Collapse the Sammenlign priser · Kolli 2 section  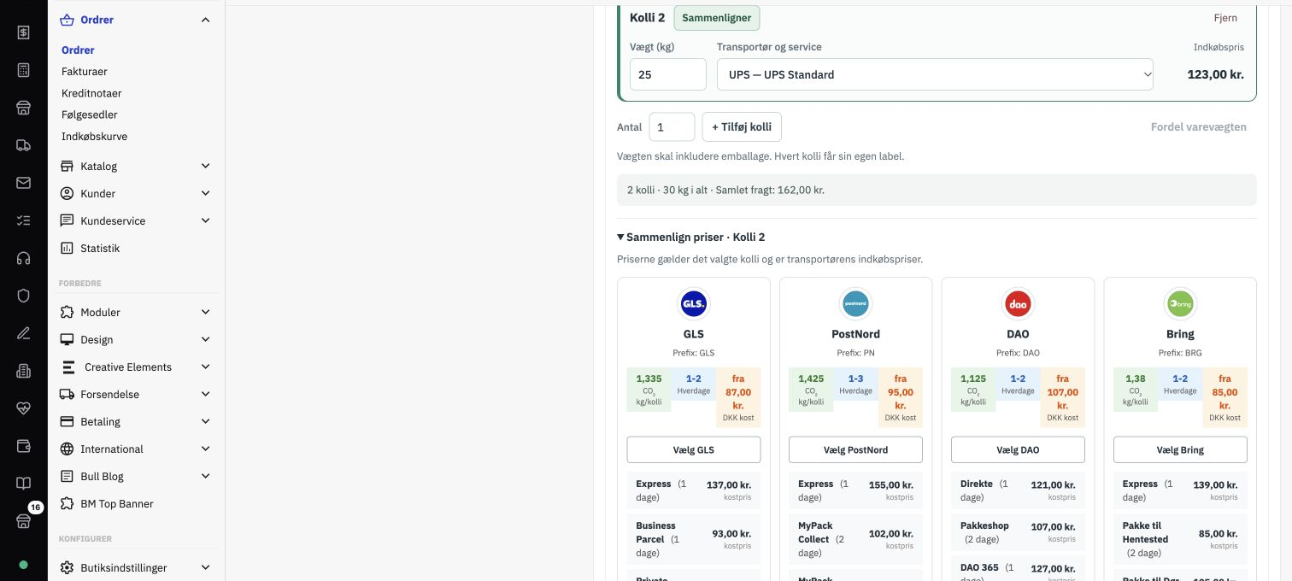pyautogui.click(x=690, y=237)
